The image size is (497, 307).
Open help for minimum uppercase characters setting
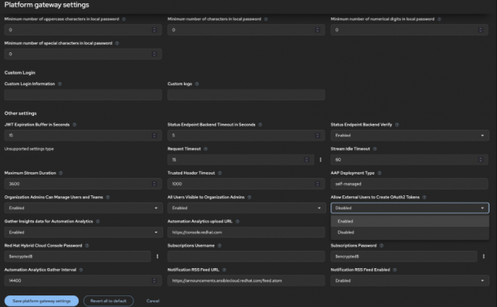point(123,19)
